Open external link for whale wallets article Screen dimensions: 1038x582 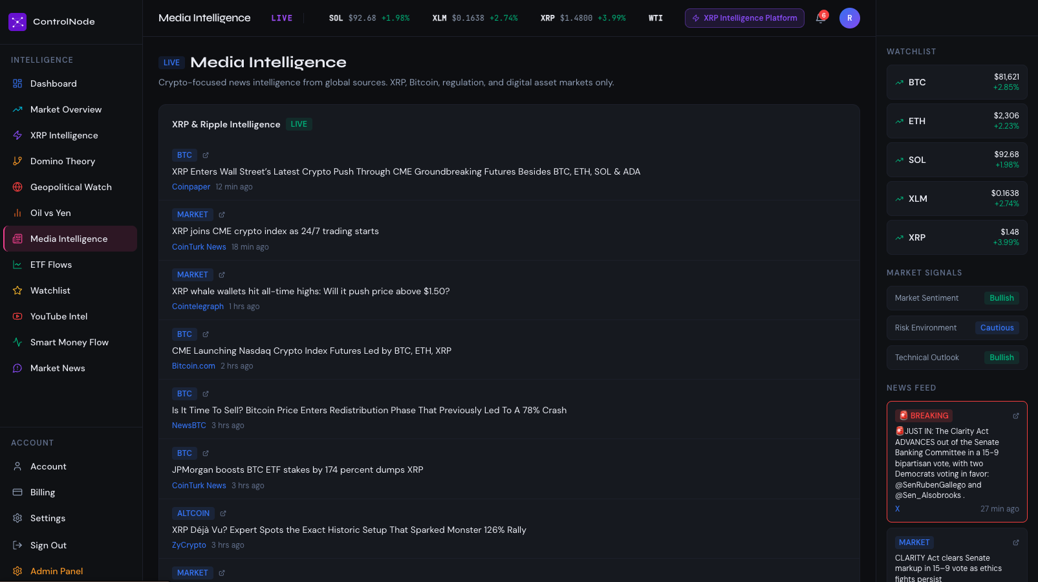pyautogui.click(x=222, y=275)
